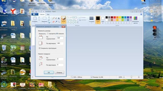This screenshot has width=163, height=91.
Task: Expand the Вставить paste dropdown arrow
Action: pos(35,23)
